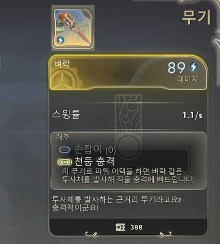
Task: Click the 388 price value
Action: tap(136, 227)
